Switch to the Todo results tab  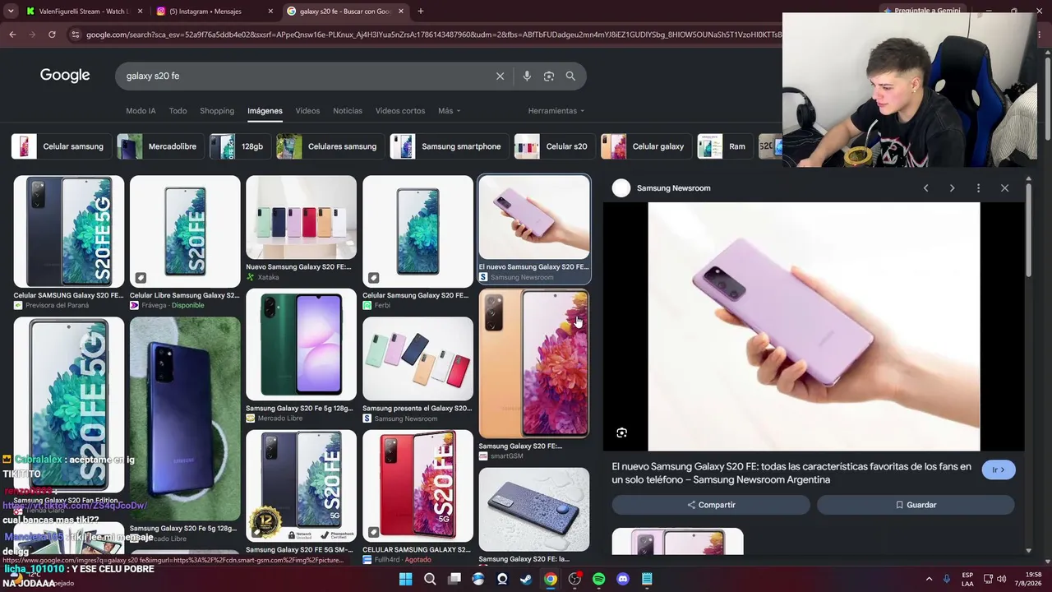(x=178, y=111)
